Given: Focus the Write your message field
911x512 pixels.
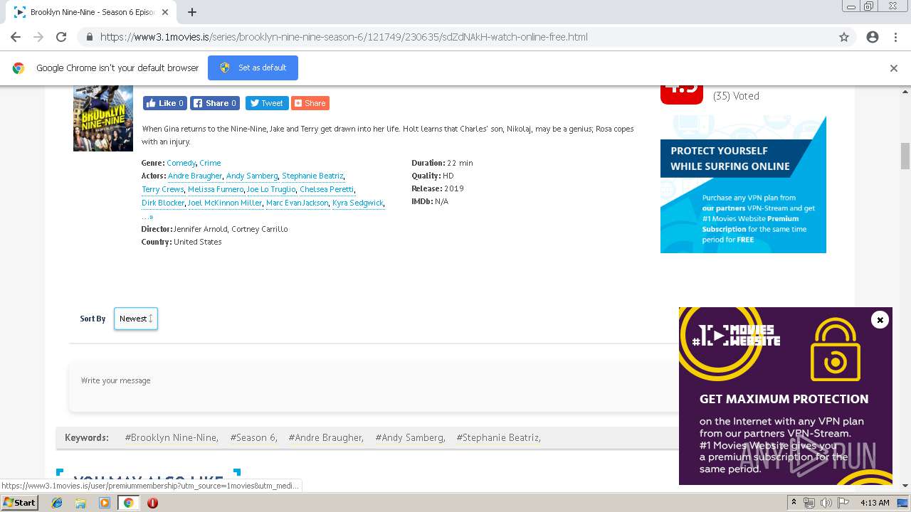Looking at the screenshot, I should point(374,388).
